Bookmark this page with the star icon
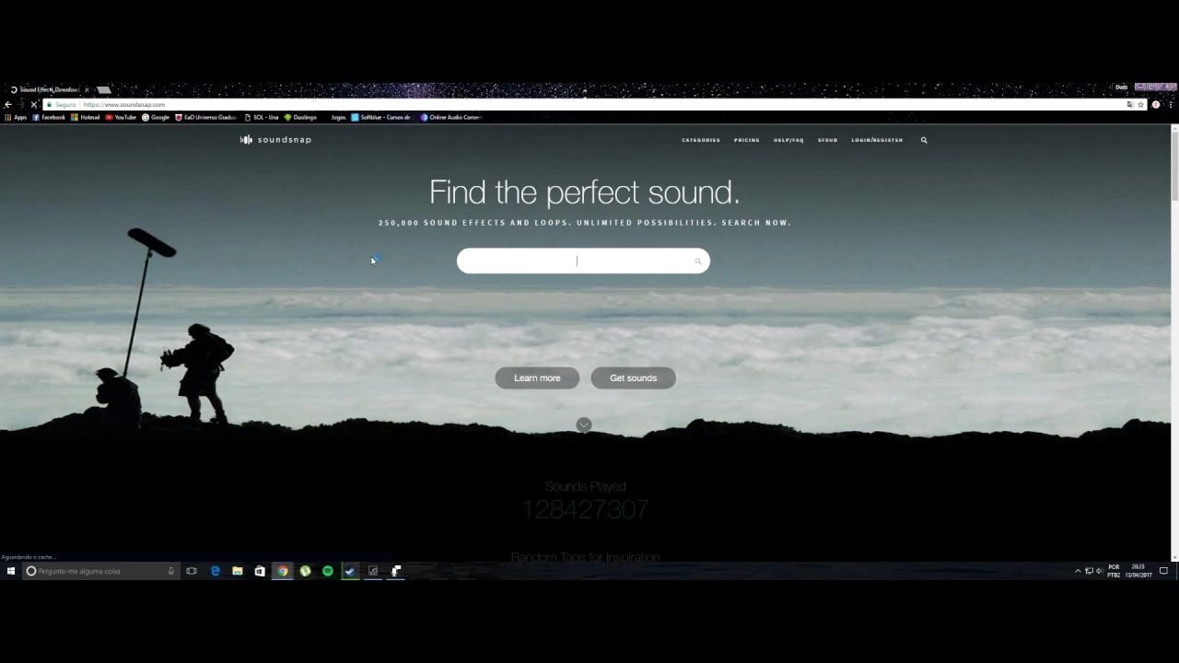Image resolution: width=1179 pixels, height=663 pixels. (x=1141, y=105)
